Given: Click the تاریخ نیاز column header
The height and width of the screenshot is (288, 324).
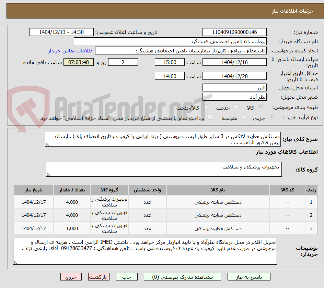Looking at the screenshot, I should coord(34,190).
